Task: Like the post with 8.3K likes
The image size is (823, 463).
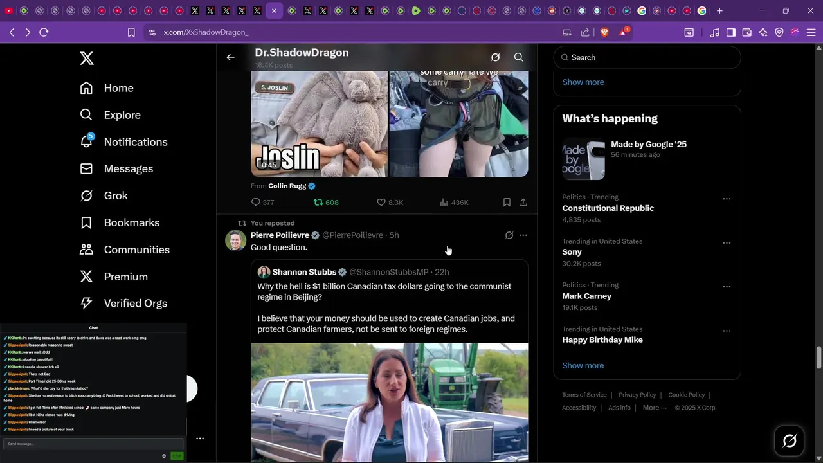Action: click(390, 202)
